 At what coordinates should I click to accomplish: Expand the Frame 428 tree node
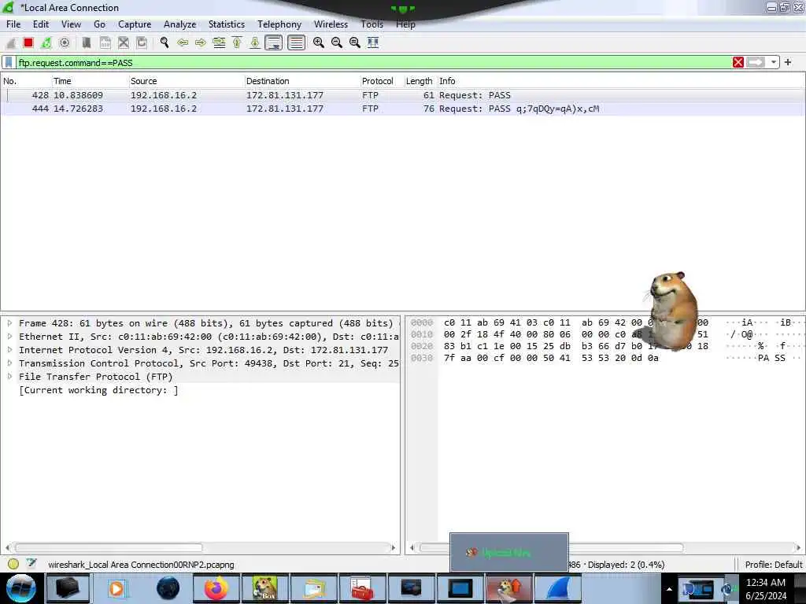click(9, 323)
